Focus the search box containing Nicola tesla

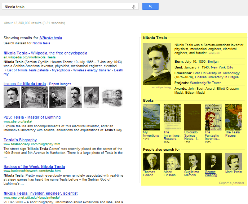point(70,6)
